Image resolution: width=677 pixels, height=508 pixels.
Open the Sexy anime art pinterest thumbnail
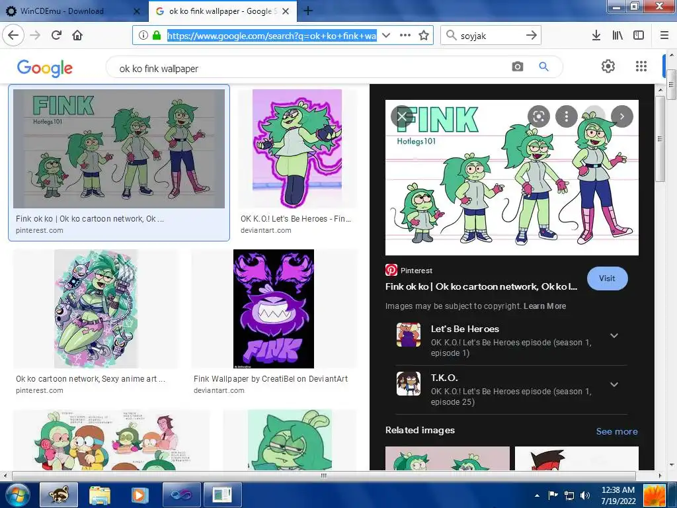96,308
